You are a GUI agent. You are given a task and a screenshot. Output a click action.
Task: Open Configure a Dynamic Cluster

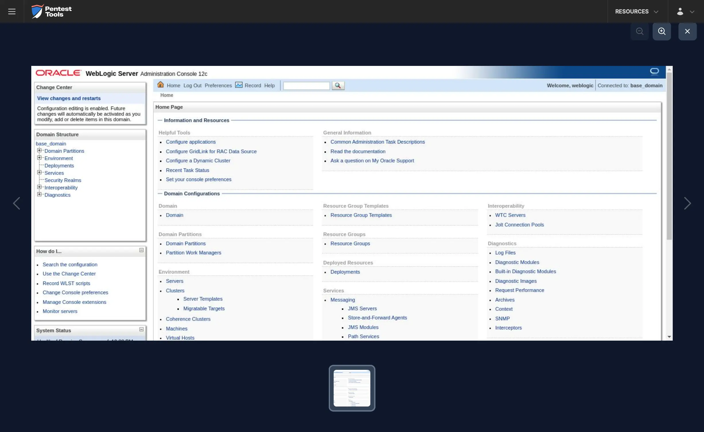[198, 161]
